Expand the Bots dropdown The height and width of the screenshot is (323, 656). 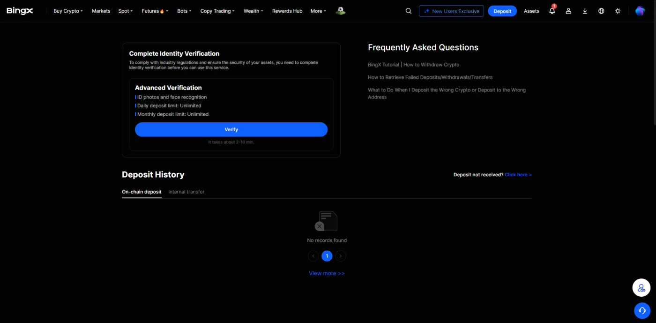[184, 11]
